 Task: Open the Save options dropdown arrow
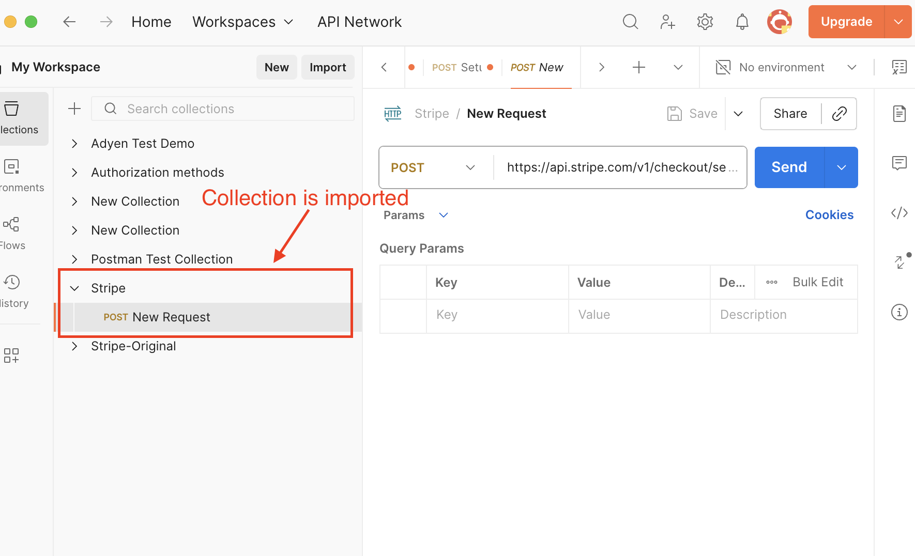738,114
